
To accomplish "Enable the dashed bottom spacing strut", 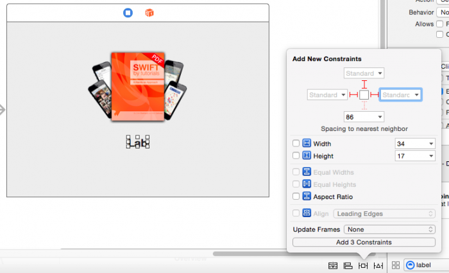I will (x=364, y=105).
